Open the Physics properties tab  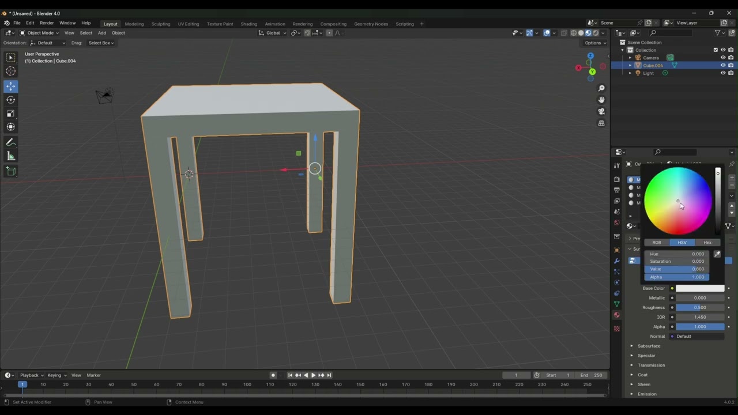coord(617,282)
